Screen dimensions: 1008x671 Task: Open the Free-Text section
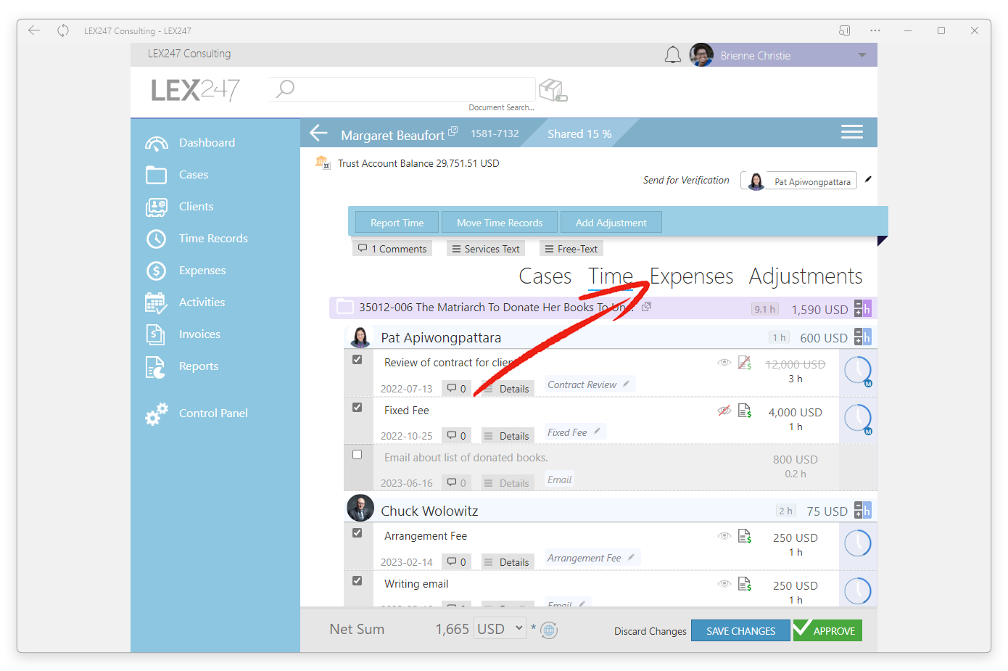coord(571,249)
